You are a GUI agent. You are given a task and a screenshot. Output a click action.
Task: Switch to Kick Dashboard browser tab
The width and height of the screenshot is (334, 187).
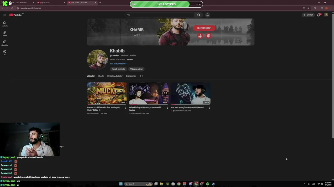(20, 3)
